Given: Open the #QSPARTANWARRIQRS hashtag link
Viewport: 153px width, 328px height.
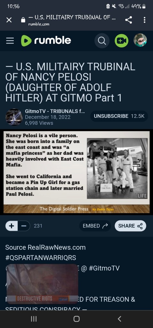Looking at the screenshot, I should pyautogui.click(x=41, y=258).
